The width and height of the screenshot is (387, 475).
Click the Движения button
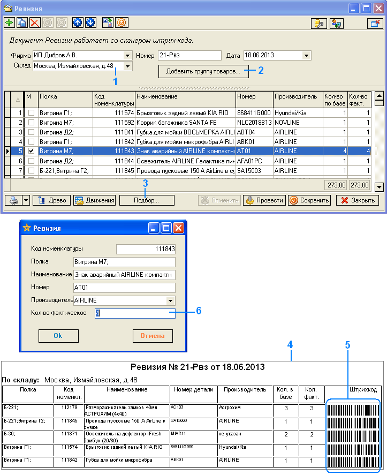pyautogui.click(x=95, y=200)
